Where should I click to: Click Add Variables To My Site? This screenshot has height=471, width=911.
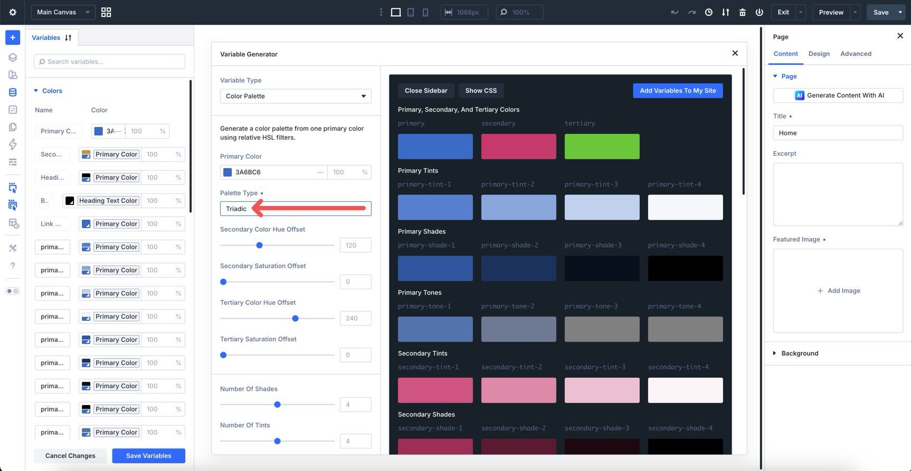pos(678,91)
